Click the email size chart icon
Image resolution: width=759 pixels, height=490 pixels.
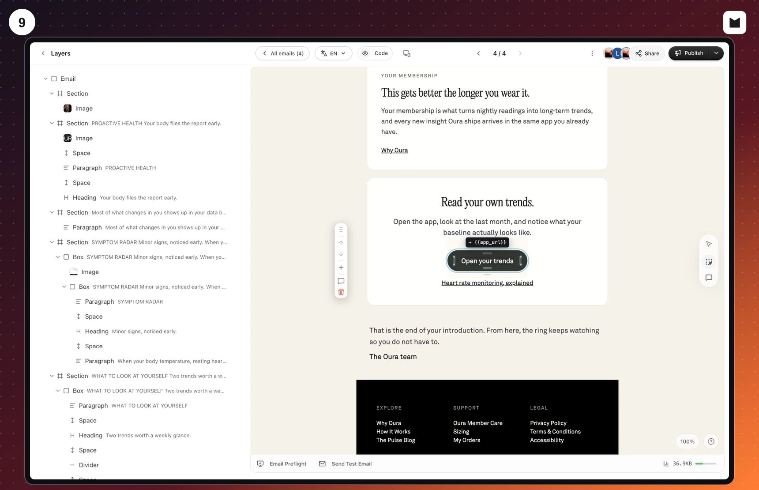[x=666, y=464]
